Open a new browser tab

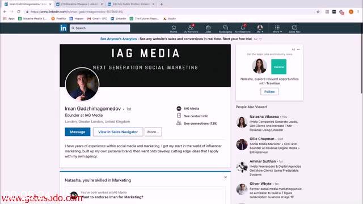pyautogui.click(x=162, y=4)
